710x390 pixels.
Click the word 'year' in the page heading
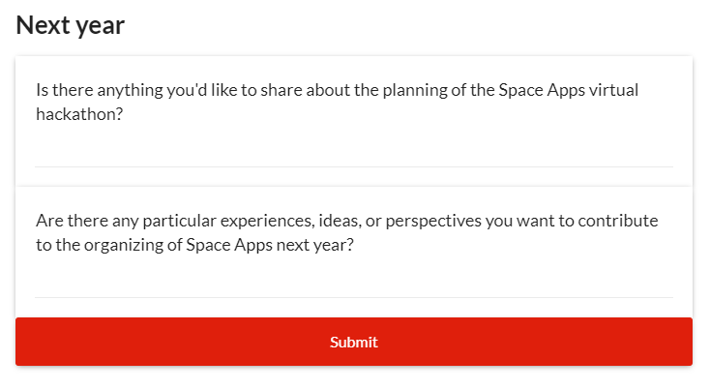coord(101,25)
